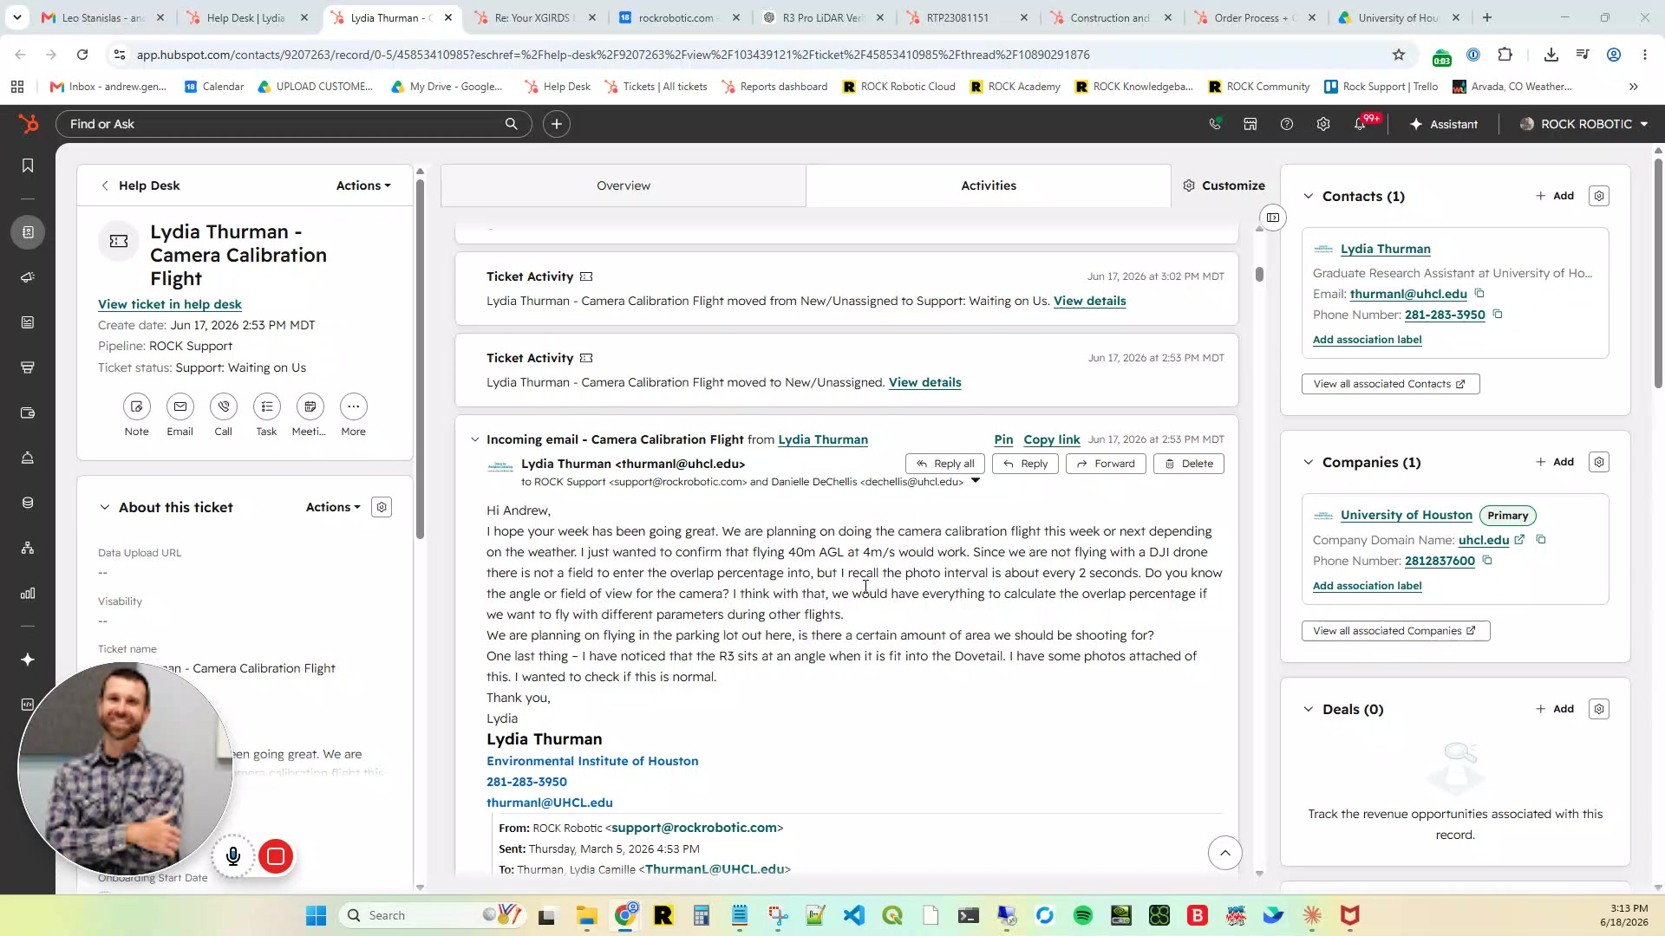Open the More actions ellipsis icon
The width and height of the screenshot is (1665, 936).
354,406
